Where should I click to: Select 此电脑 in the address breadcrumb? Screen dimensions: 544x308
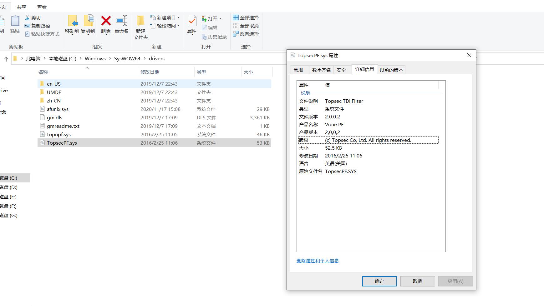pyautogui.click(x=33, y=59)
